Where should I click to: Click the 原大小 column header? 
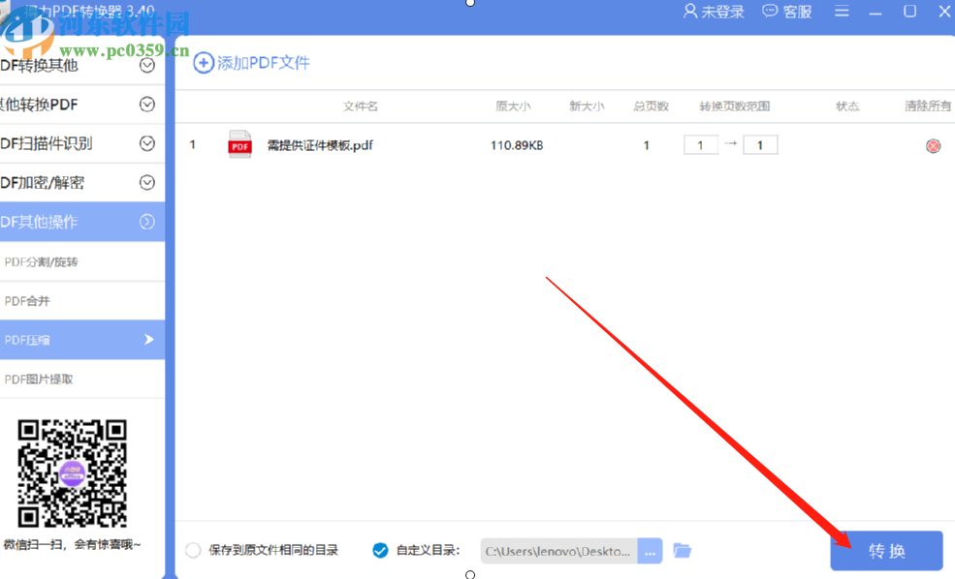click(513, 107)
